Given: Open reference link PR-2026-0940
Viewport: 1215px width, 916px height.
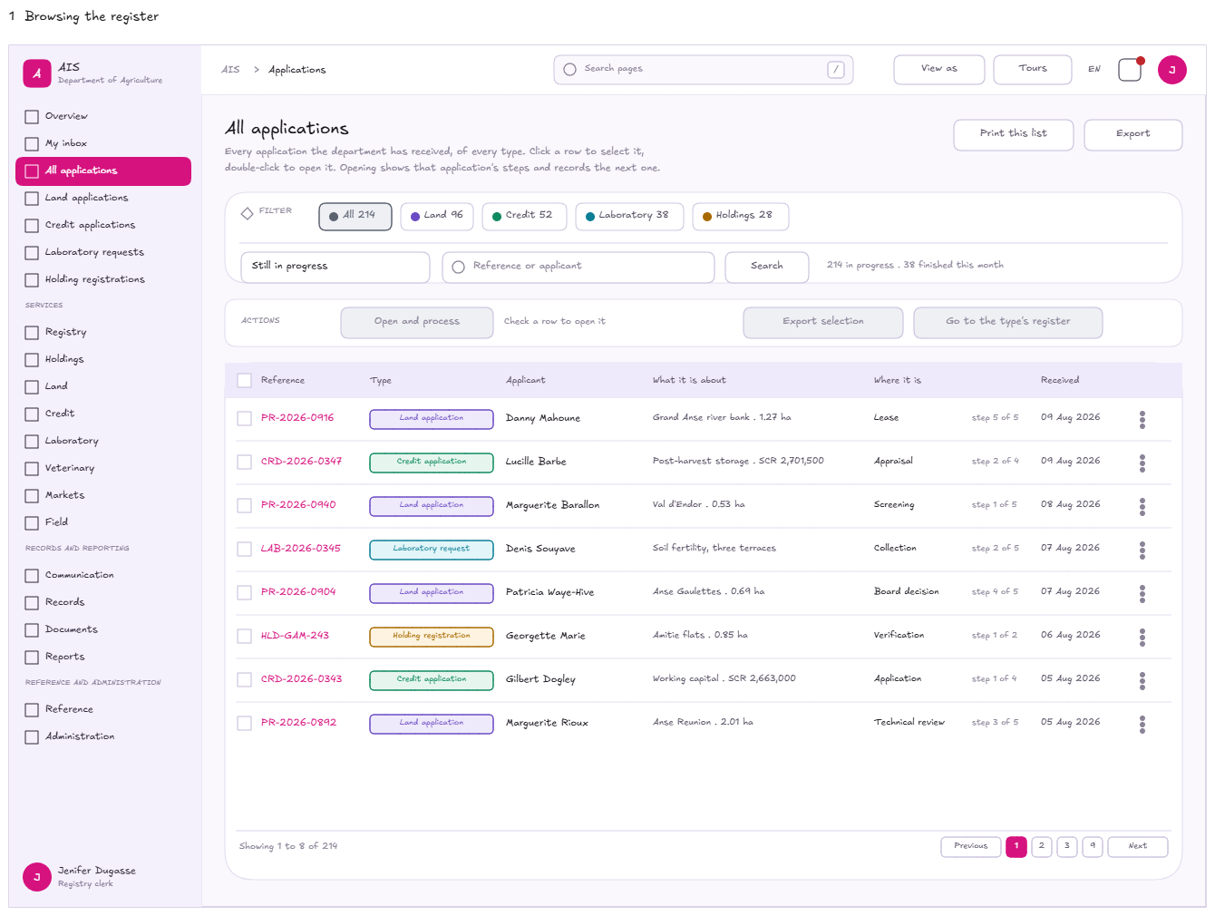Looking at the screenshot, I should tap(298, 504).
